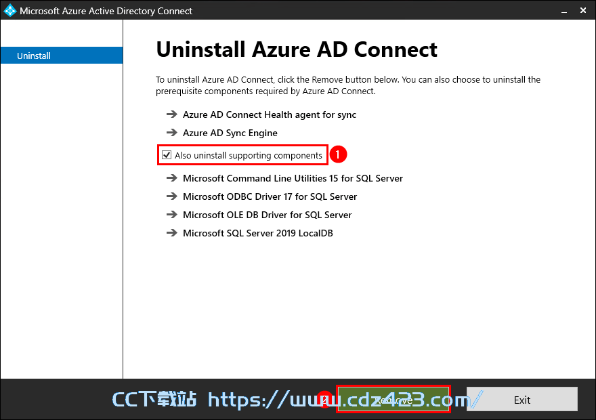Image resolution: width=596 pixels, height=420 pixels.
Task: Click the Exit button
Action: point(522,400)
